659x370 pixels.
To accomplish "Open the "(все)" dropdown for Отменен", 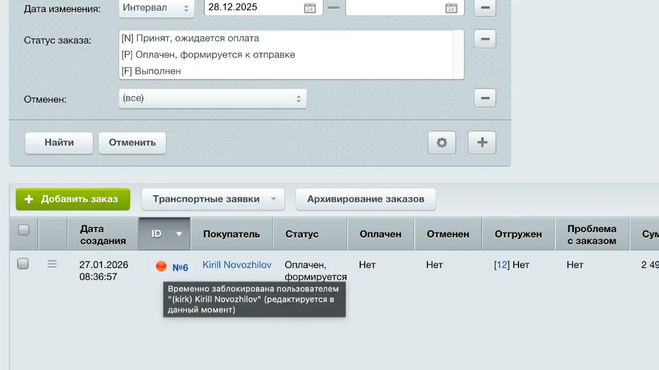I will pos(213,99).
